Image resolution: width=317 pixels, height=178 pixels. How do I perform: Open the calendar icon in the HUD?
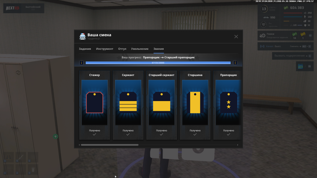(x=300, y=66)
